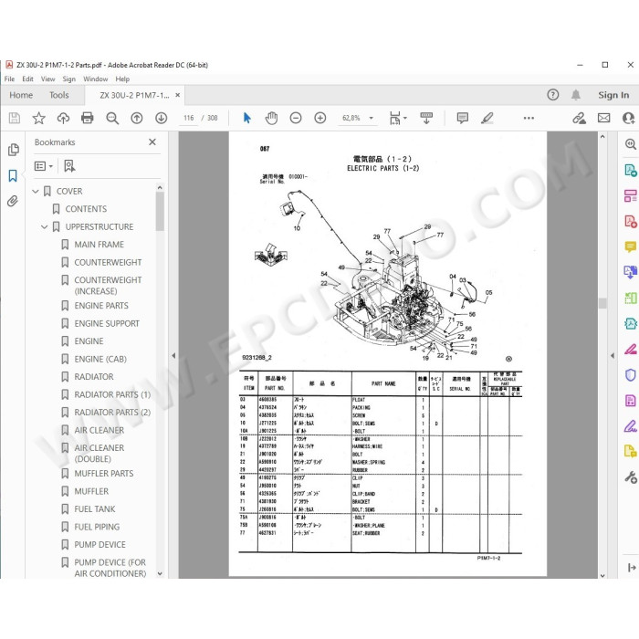Switch to the Tools tab

[59, 95]
